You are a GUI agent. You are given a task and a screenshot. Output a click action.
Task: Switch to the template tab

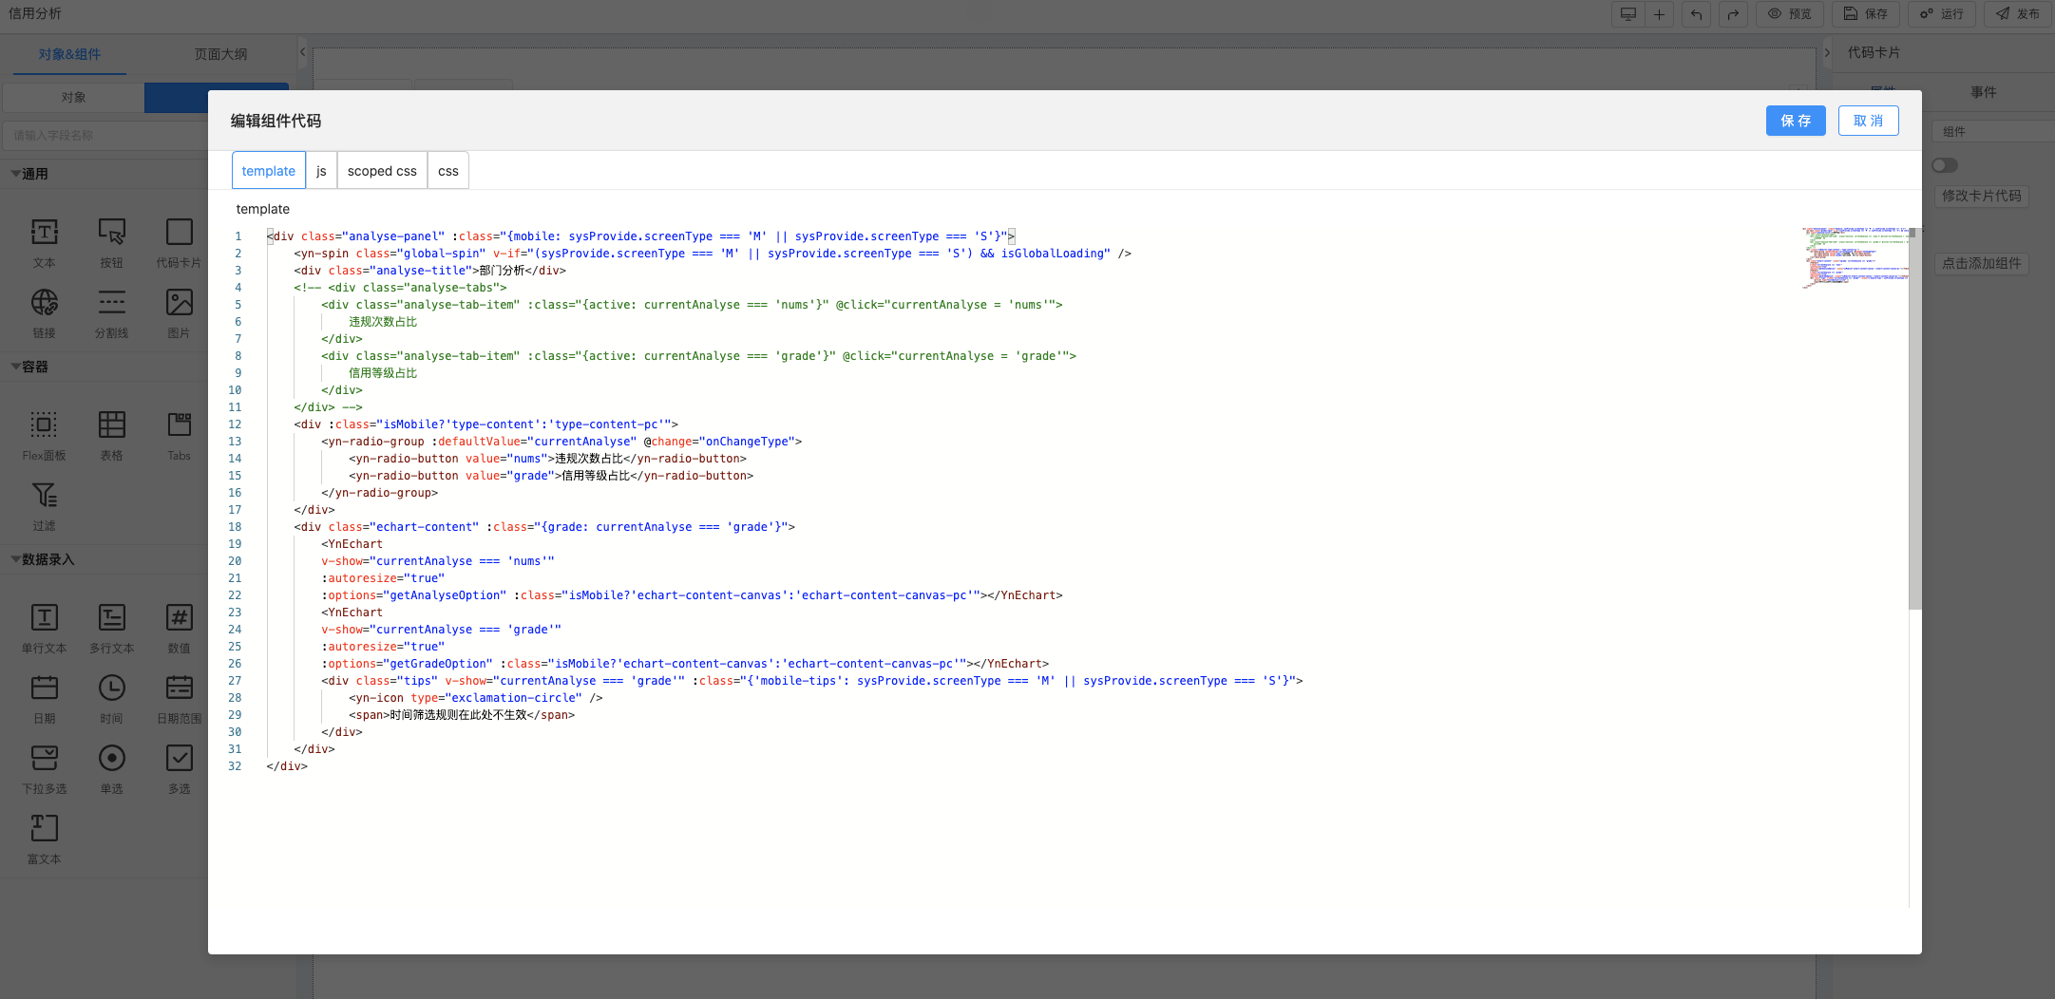tap(269, 171)
